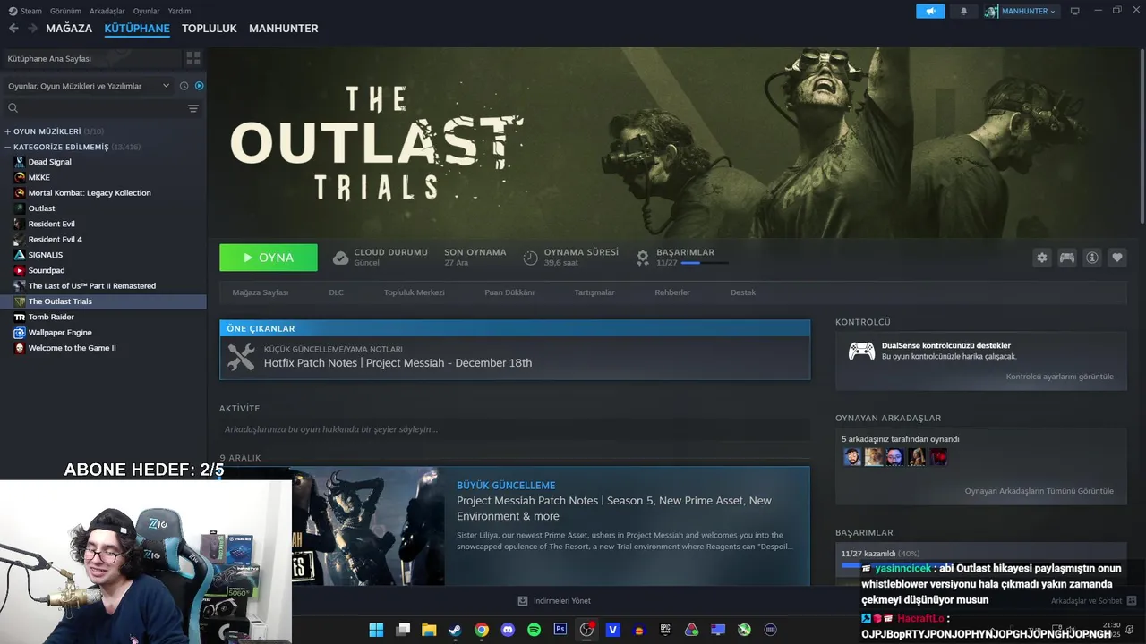
Task: Open Hotfix Patch Notes announcement
Action: (515, 358)
